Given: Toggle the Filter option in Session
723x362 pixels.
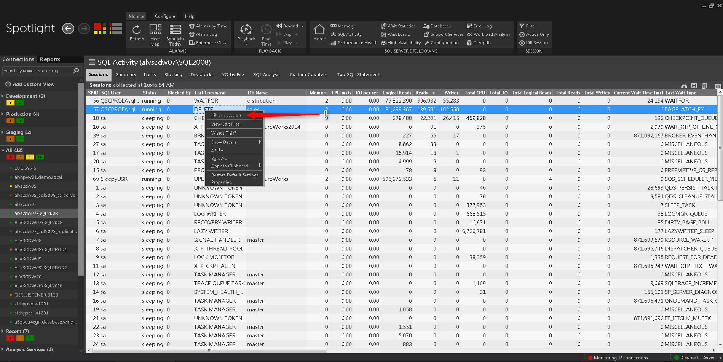Looking at the screenshot, I should (x=528, y=26).
